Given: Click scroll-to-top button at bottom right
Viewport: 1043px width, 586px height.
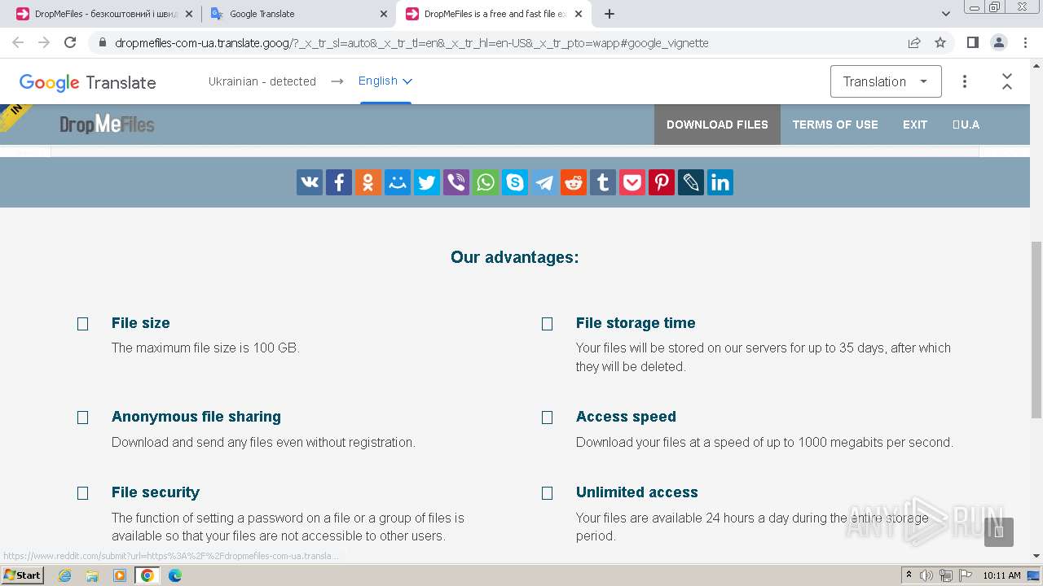Looking at the screenshot, I should 999,532.
